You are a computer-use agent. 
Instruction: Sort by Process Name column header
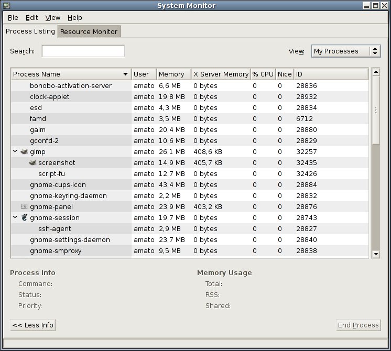click(x=71, y=74)
